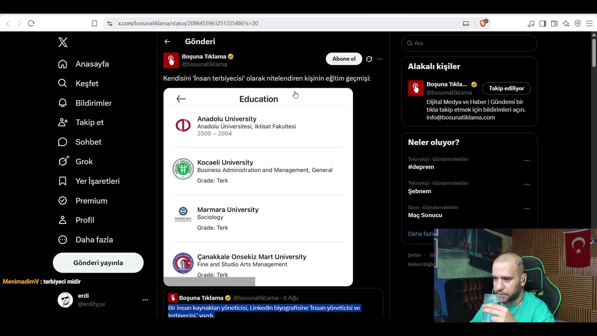This screenshot has width=597, height=336.
Task: Click the Bildirimler bell icon
Action: click(62, 103)
